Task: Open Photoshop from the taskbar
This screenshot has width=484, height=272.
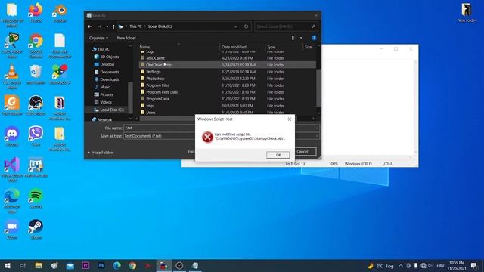Action: click(x=101, y=265)
